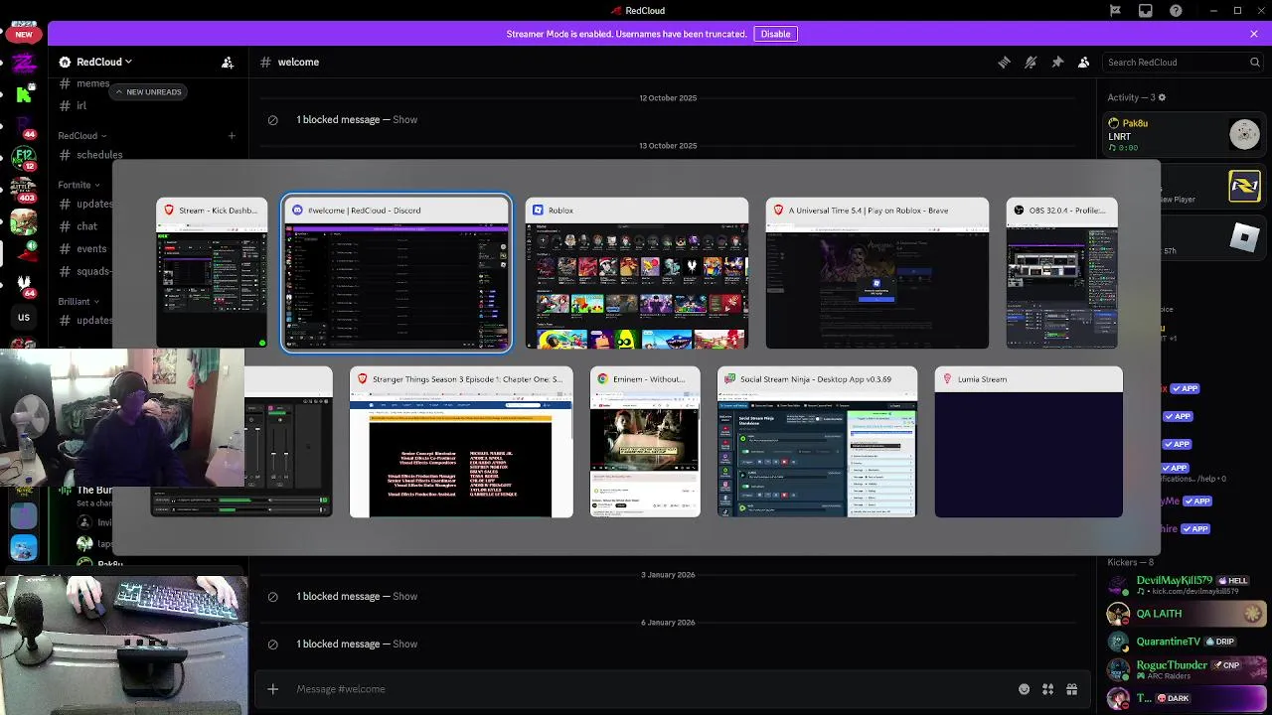This screenshot has height=715, width=1272.
Task: Open Pak8u activity card
Action: pyautogui.click(x=1185, y=135)
